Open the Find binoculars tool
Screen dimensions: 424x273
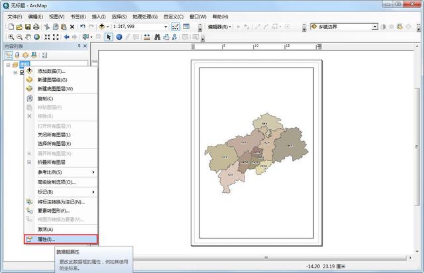tap(157, 37)
